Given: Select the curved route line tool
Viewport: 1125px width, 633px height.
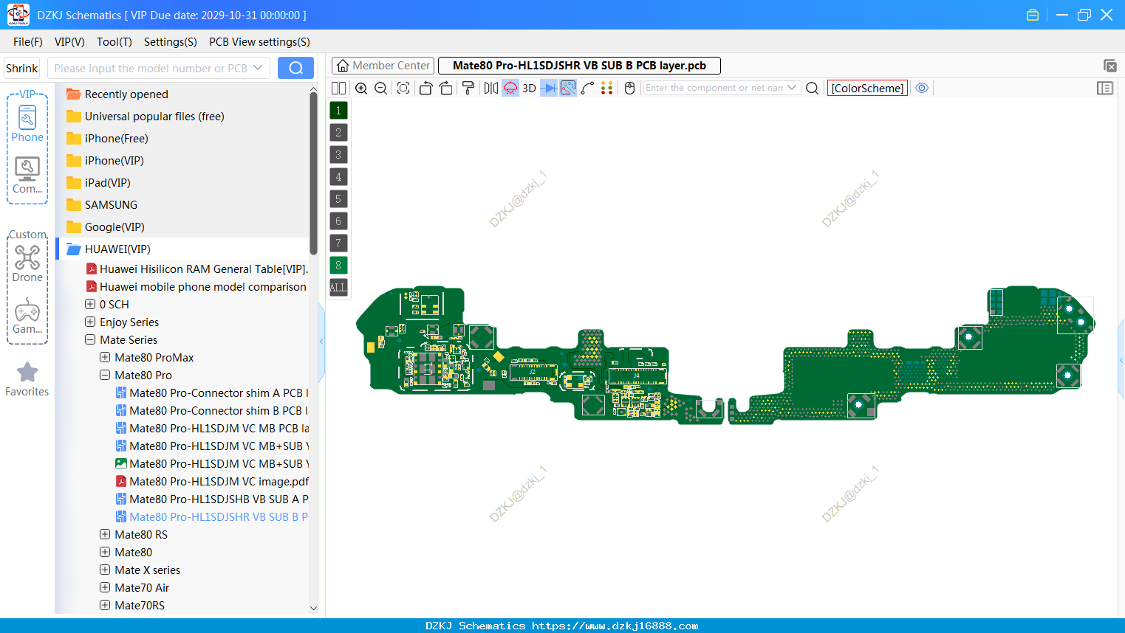Looking at the screenshot, I should coord(588,88).
